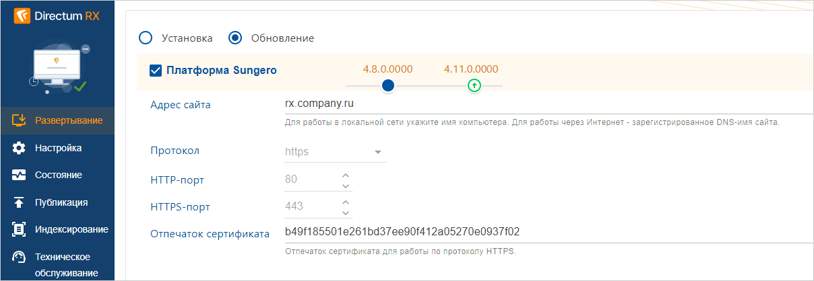This screenshot has height=281, width=814.
Task: Uncheck the Платформа Sungero checkbox
Action: click(156, 70)
